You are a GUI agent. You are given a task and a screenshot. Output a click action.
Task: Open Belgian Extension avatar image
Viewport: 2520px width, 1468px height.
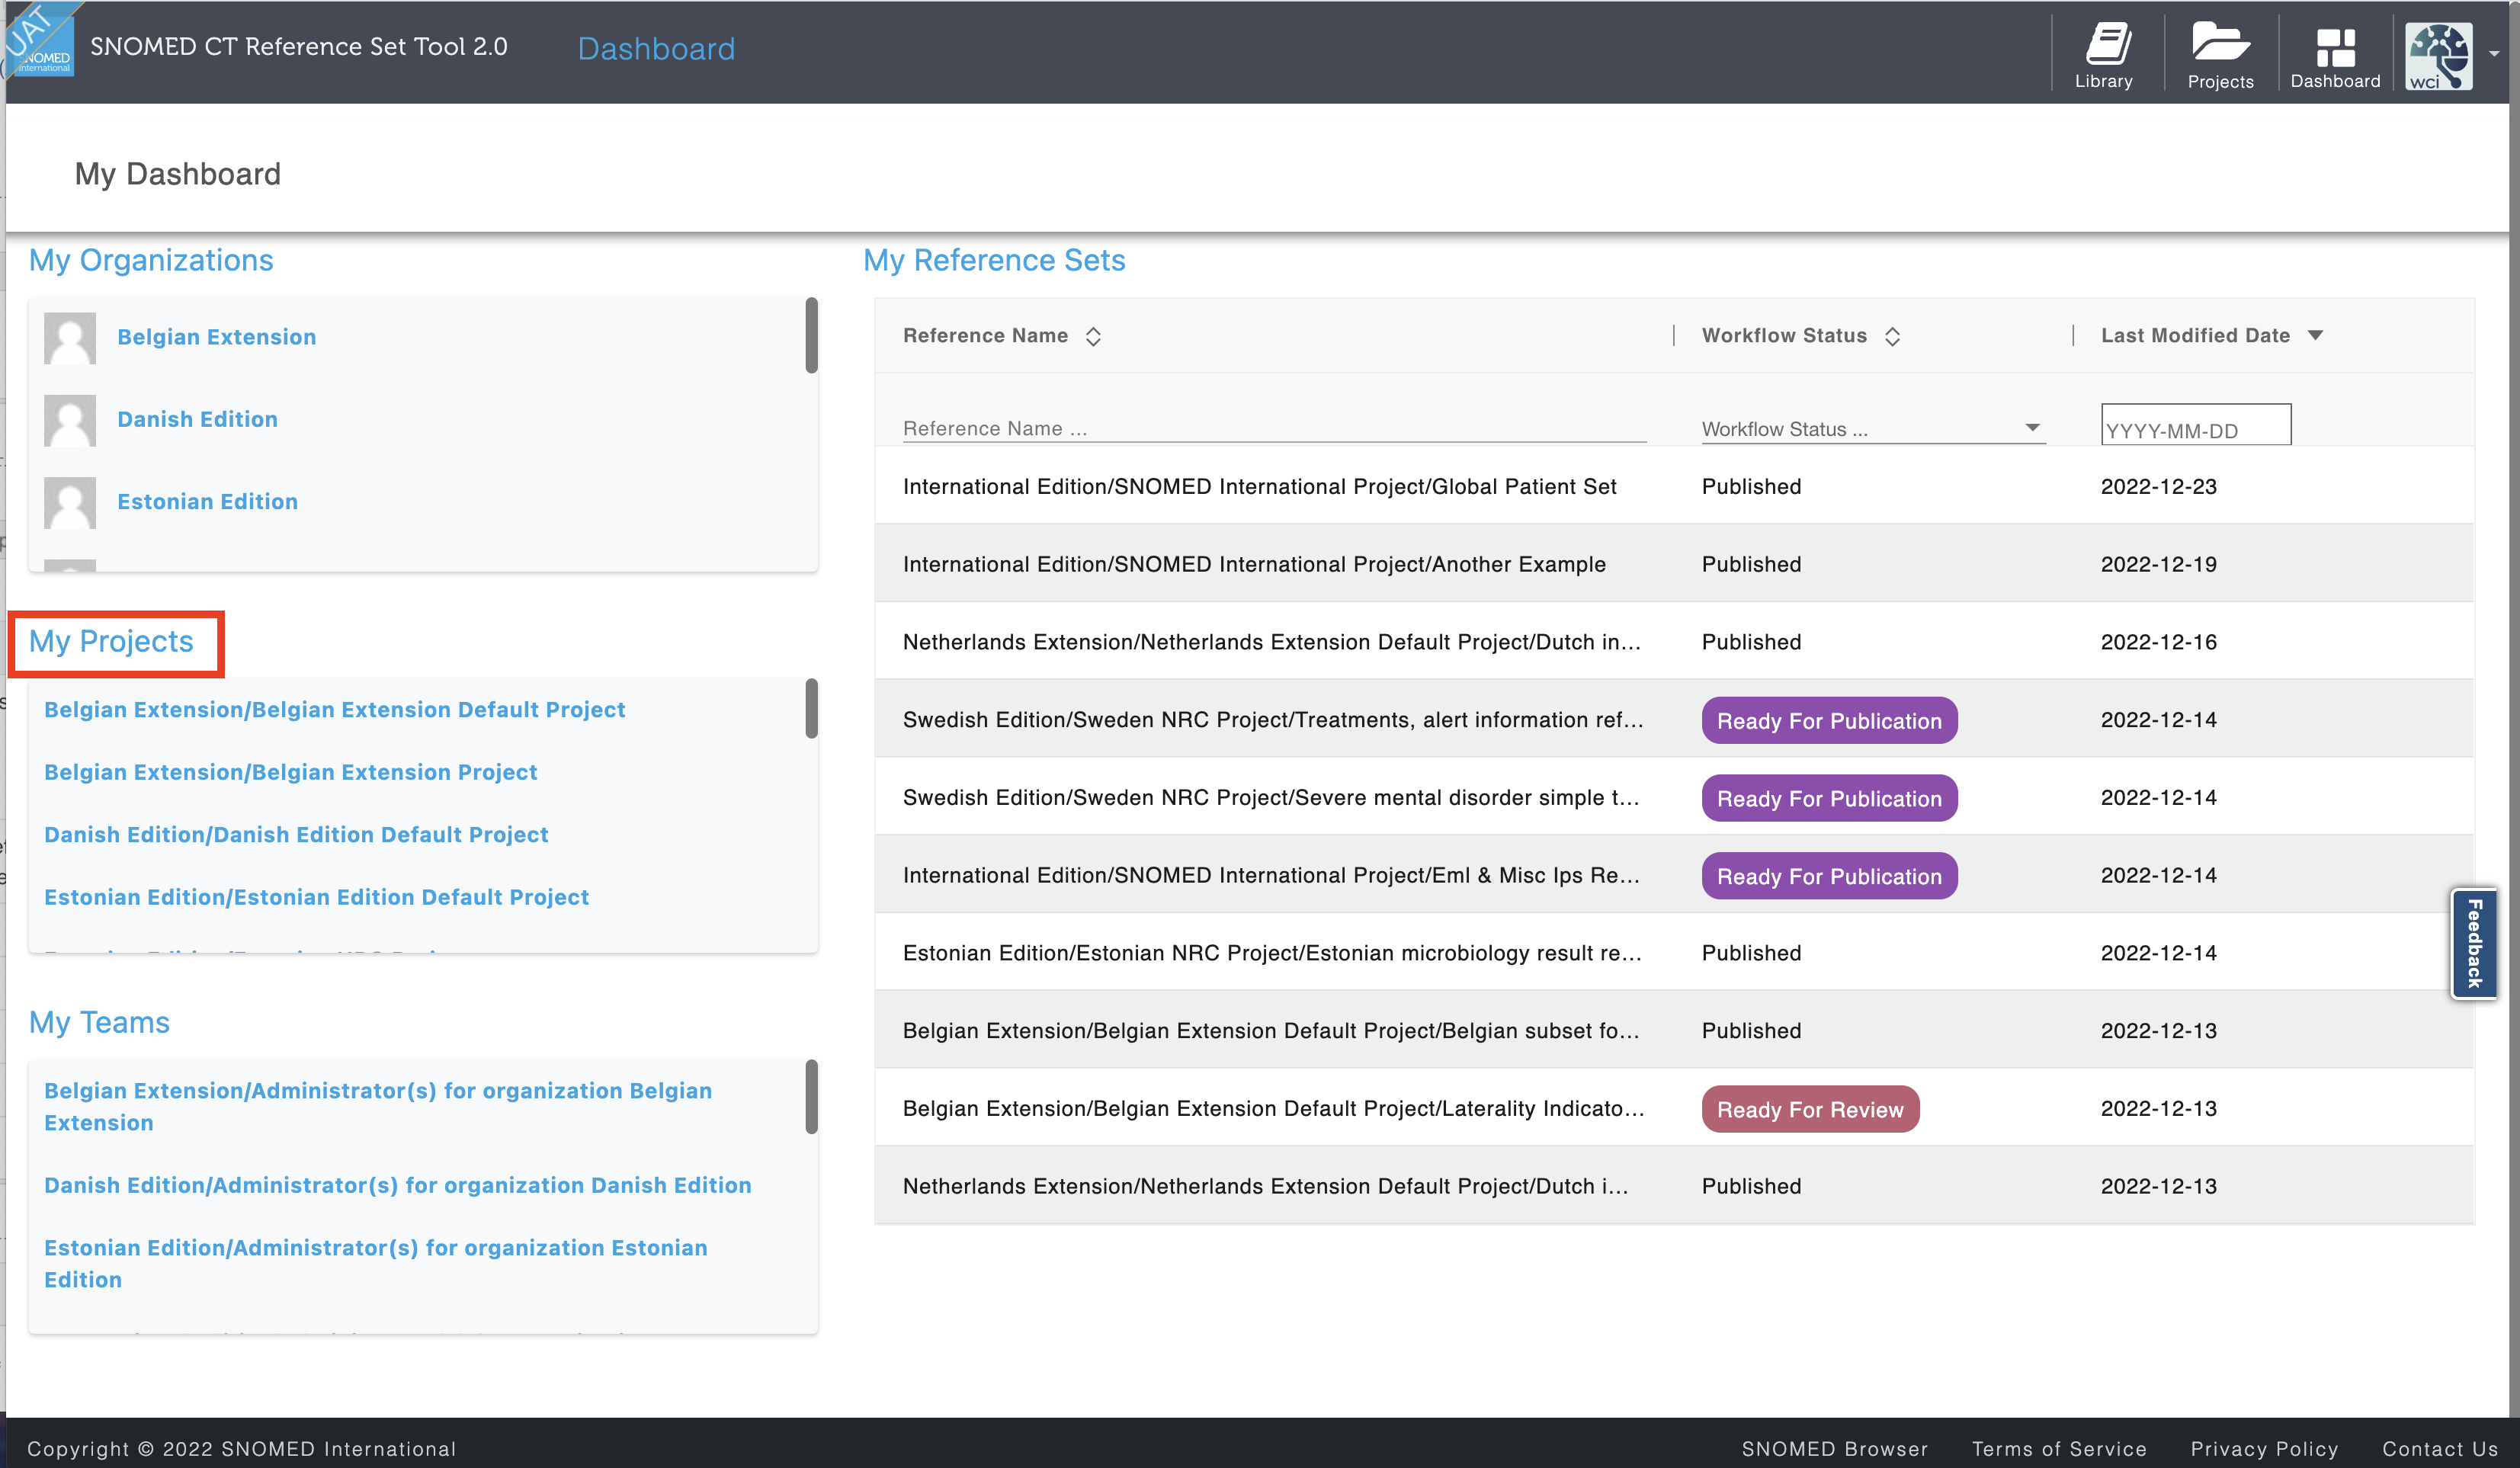pyautogui.click(x=70, y=338)
